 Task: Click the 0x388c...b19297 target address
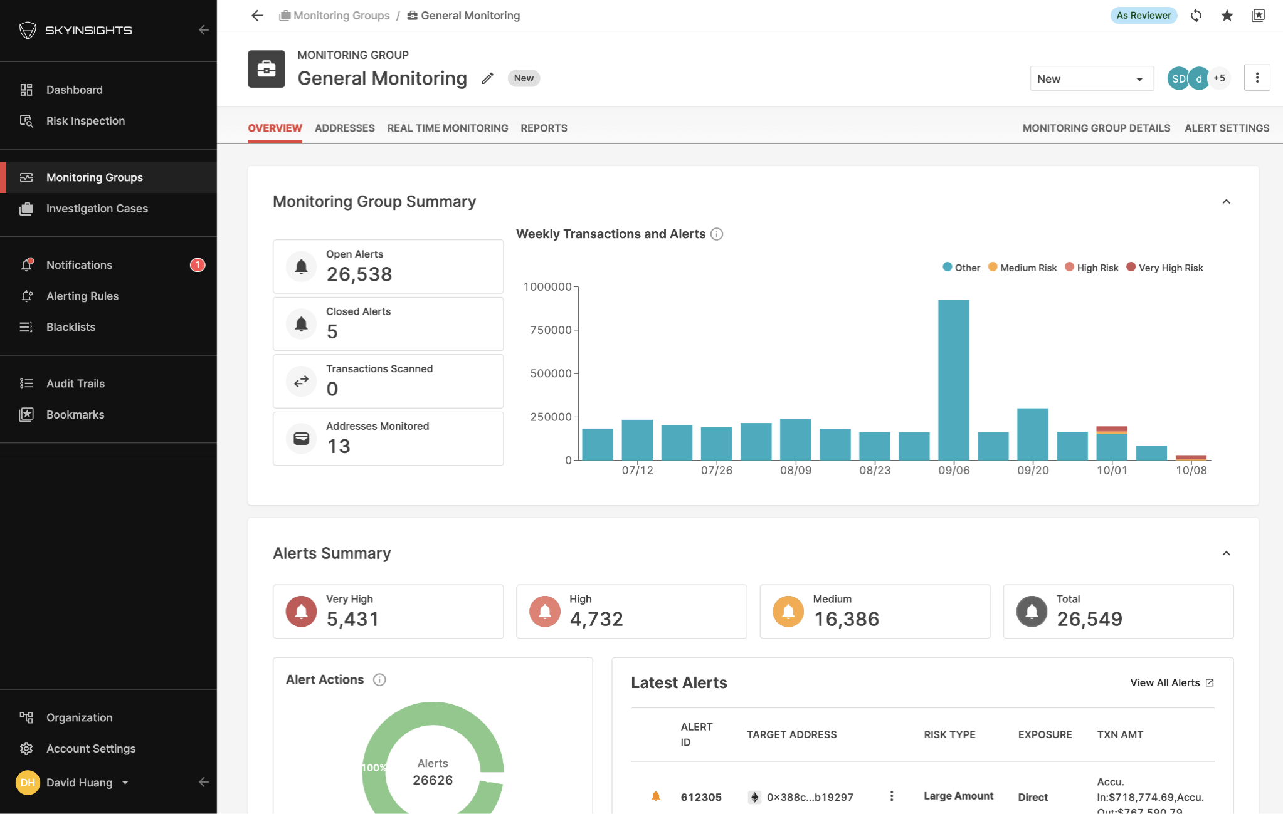[x=810, y=797]
